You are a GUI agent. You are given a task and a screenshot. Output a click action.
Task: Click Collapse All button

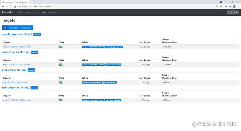26,28
